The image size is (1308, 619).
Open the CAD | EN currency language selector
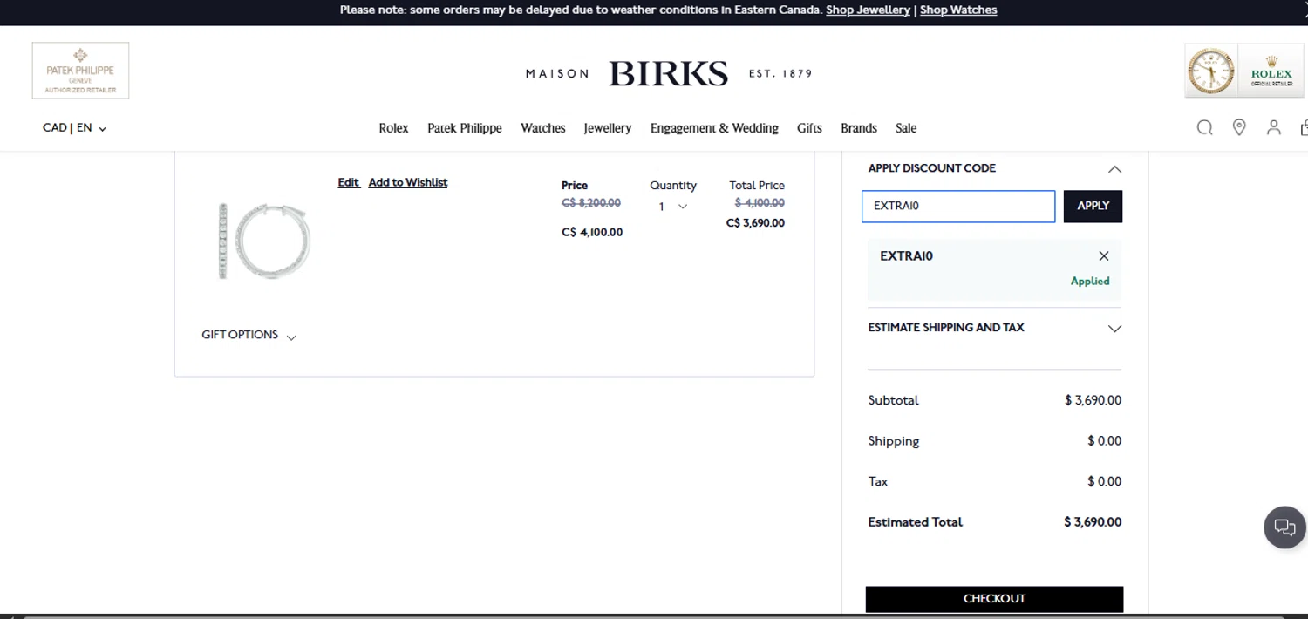point(74,128)
